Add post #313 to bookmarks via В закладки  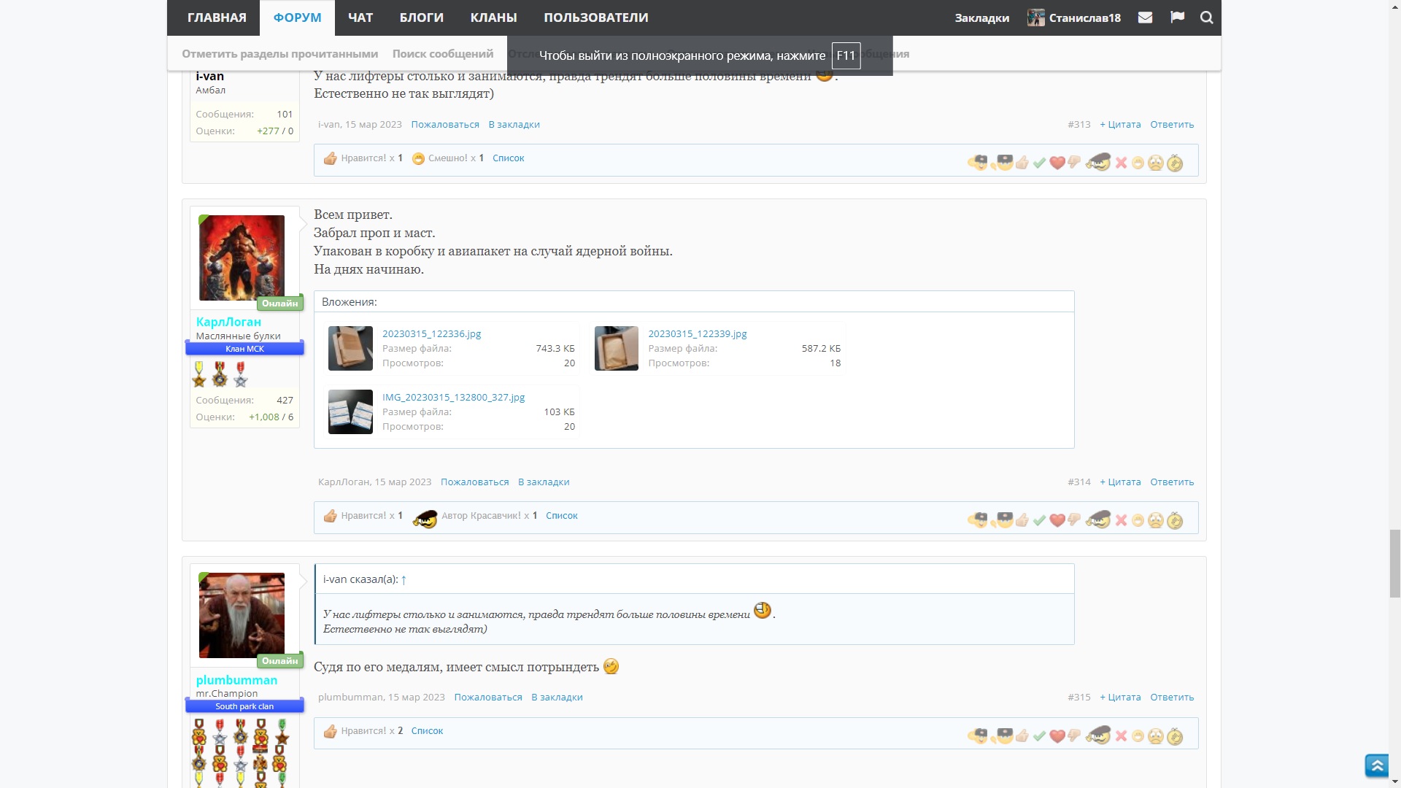[x=514, y=125]
